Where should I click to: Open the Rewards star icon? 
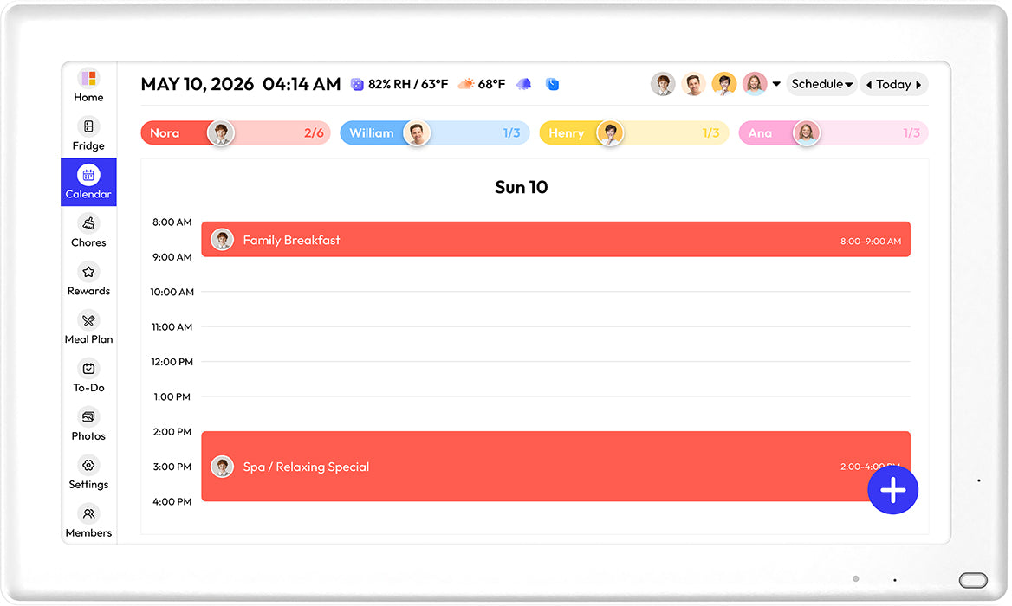[x=88, y=272]
